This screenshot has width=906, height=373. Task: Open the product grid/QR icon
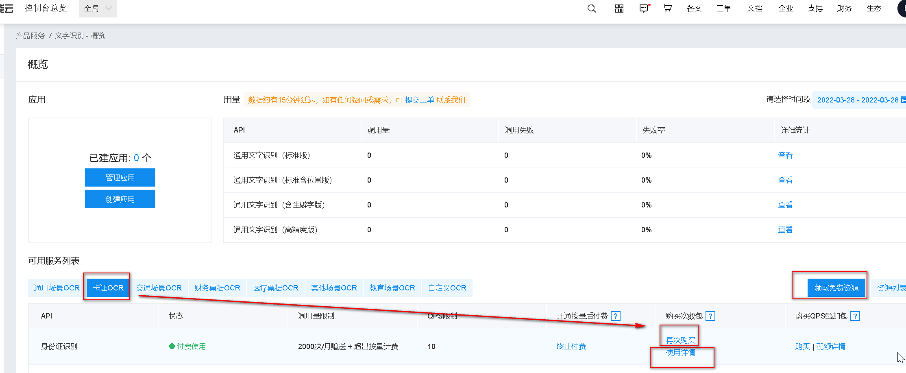619,9
